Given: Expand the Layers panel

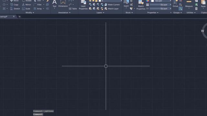Looking at the screenshot, I should tap(100, 13).
